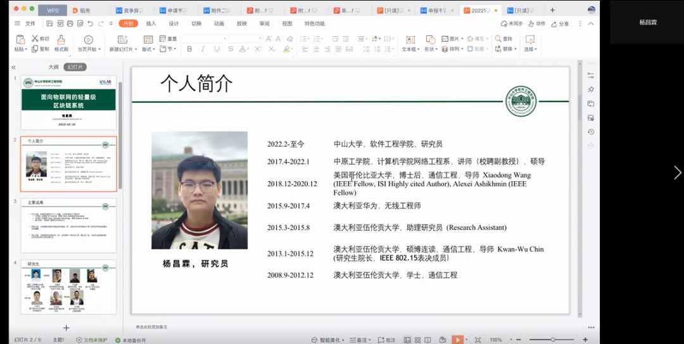Screen dimensions: 684x344
Task: Toggle Bold text formatting
Action: point(189,49)
